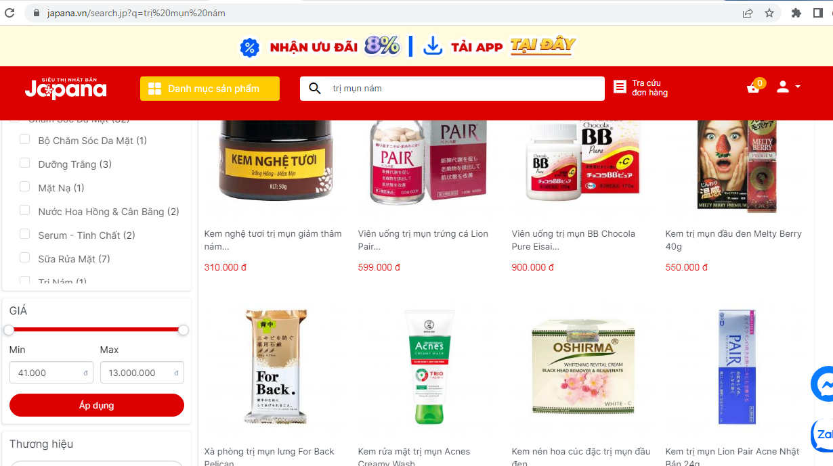Click the Tra cứu đơn hàng icon
This screenshot has height=466, width=833.
(x=620, y=87)
